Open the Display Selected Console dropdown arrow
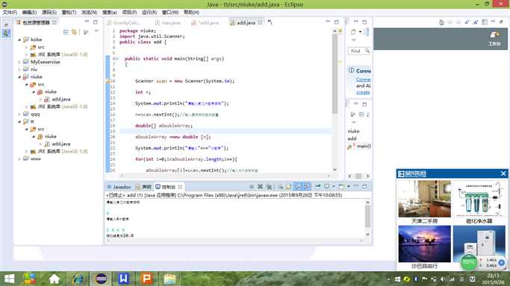510x286 pixels. 333,186
